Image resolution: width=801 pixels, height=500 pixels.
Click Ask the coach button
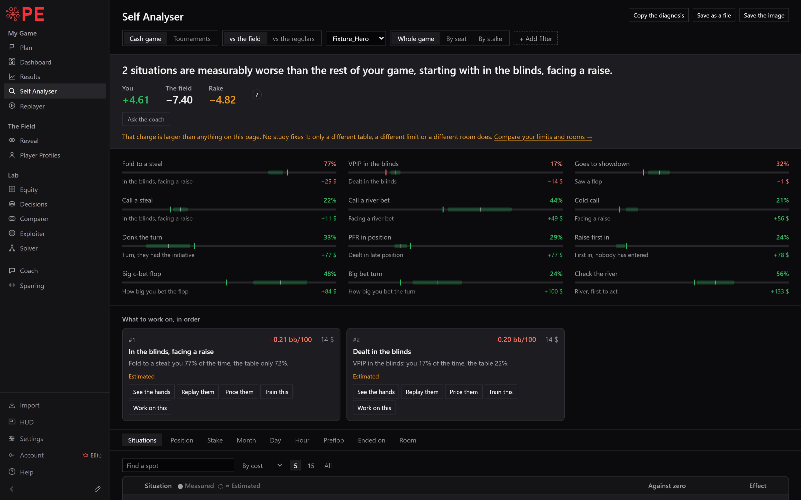coord(146,119)
